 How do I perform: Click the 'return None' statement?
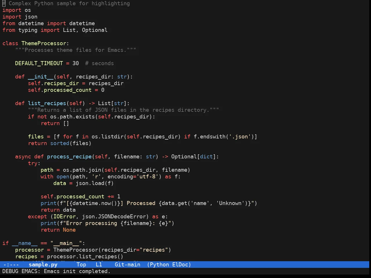pos(58,230)
